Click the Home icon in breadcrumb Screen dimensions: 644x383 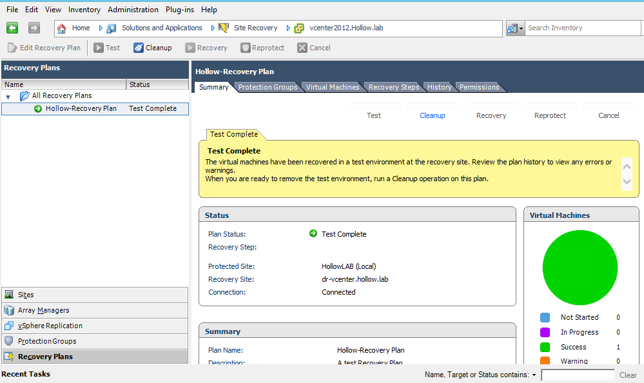(62, 28)
